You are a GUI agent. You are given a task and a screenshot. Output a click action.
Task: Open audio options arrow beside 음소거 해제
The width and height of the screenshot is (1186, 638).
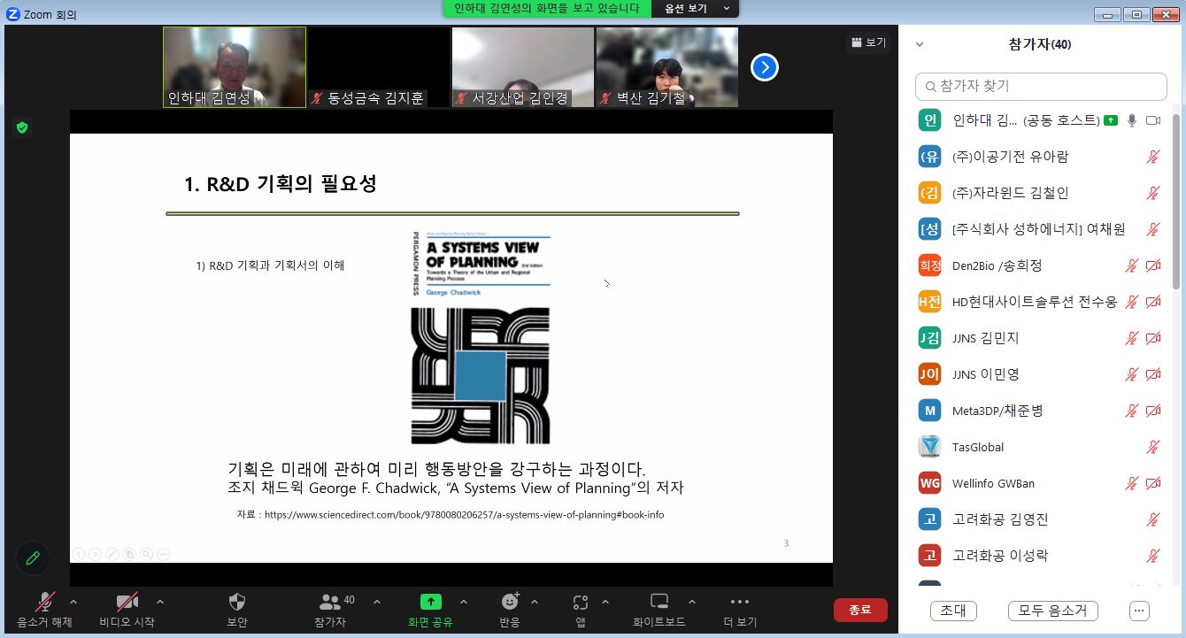pyautogui.click(x=73, y=602)
